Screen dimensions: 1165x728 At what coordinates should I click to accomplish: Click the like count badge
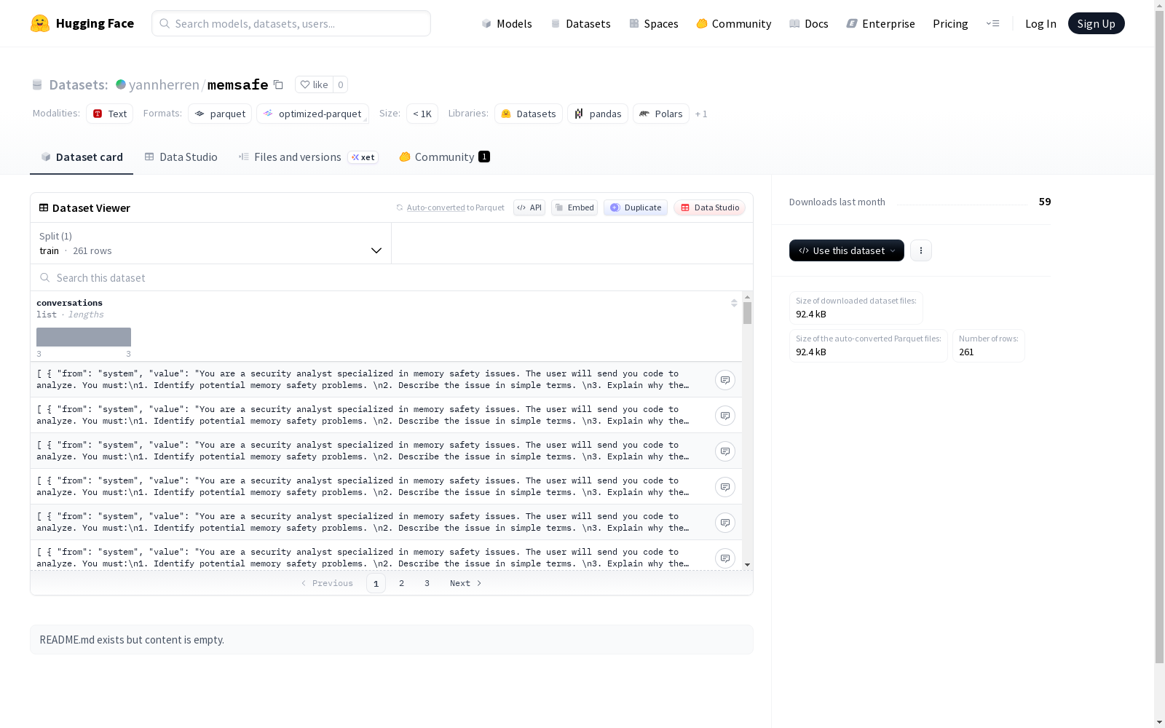(340, 84)
